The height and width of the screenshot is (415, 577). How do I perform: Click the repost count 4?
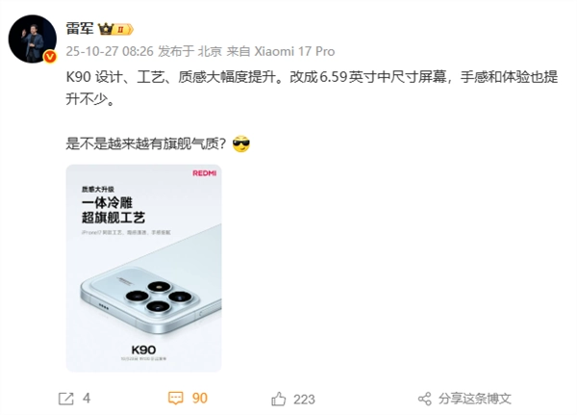pyautogui.click(x=87, y=399)
